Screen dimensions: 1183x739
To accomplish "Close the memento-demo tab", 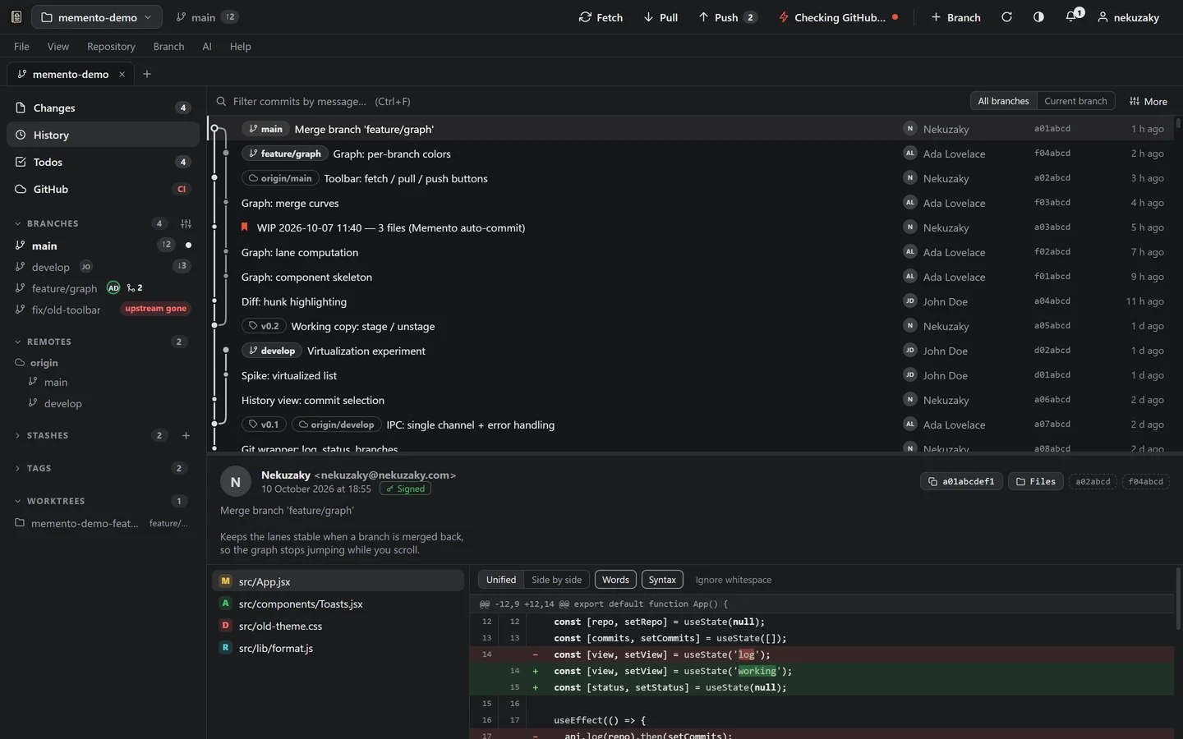I will tap(122, 74).
